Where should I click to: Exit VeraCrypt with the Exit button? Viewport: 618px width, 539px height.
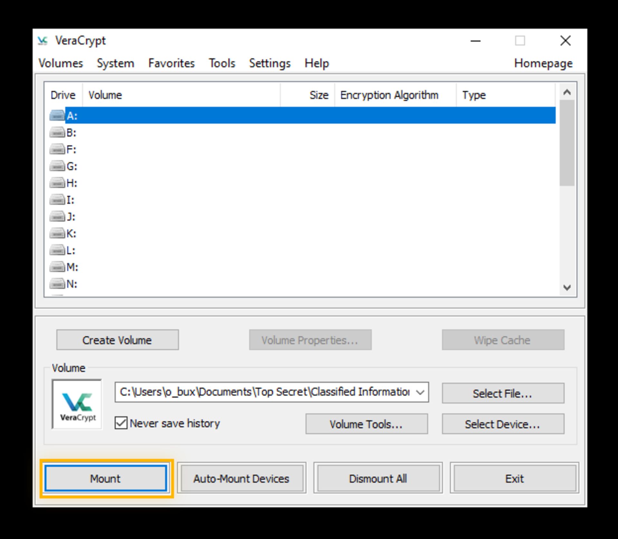pos(515,478)
